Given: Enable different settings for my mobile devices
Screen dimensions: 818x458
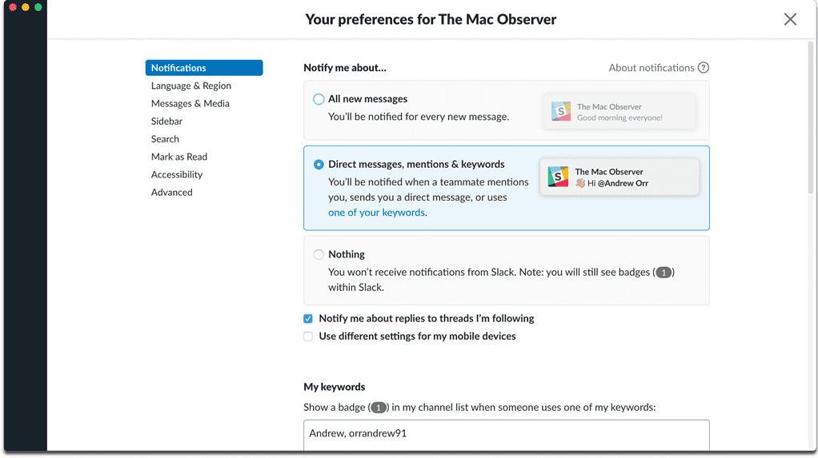Looking at the screenshot, I should tap(308, 337).
